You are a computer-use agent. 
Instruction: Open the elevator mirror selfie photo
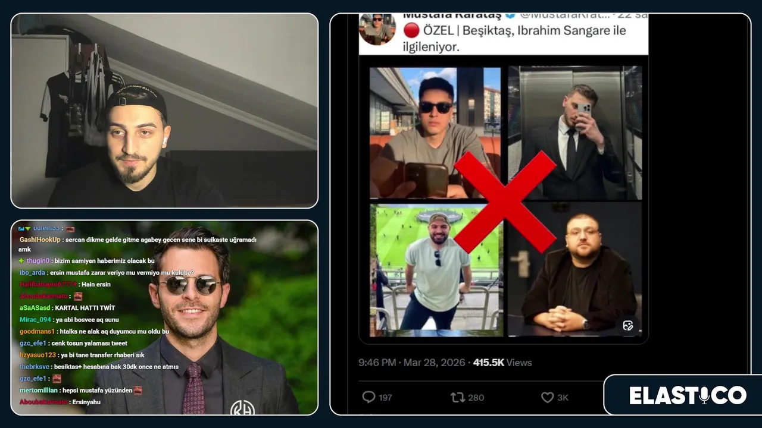point(575,133)
